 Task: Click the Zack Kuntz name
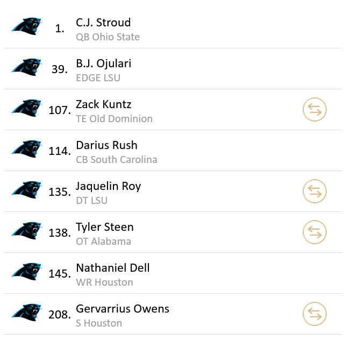[x=103, y=104]
